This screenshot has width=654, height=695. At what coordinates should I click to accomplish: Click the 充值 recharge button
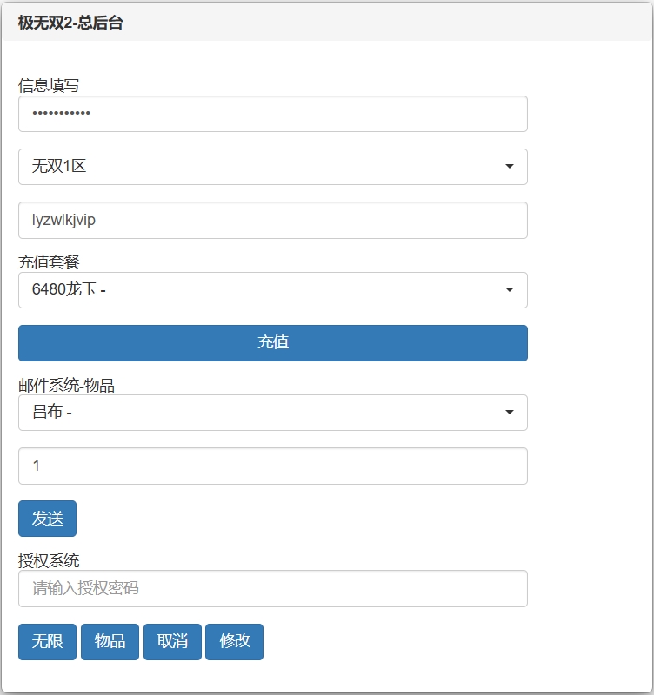point(272,343)
